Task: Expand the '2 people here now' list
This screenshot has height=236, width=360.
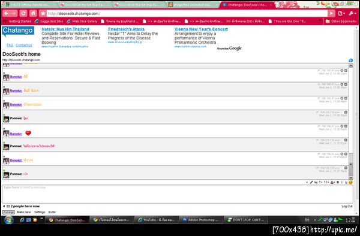Action: pyautogui.click(x=21, y=206)
